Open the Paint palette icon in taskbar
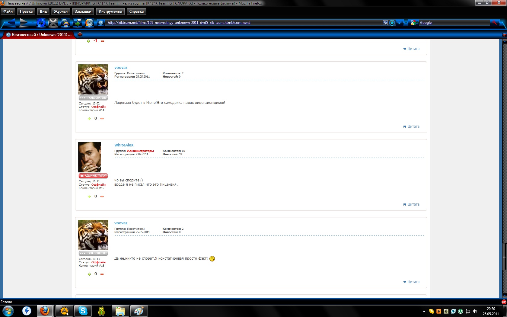Viewport: 507px width, 317px height. 139,311
